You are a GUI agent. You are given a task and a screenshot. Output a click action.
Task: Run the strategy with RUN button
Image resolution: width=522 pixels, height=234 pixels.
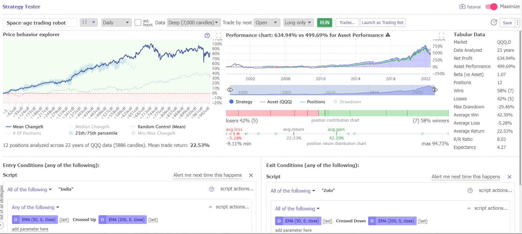click(325, 23)
